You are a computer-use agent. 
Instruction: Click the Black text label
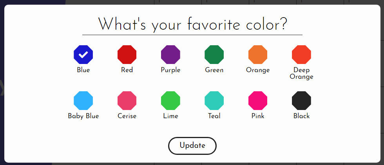click(301, 116)
